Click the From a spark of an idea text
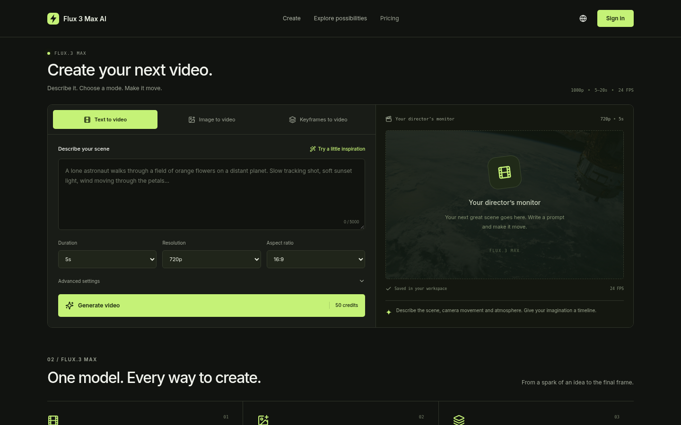Viewport: 681px width, 425px height. [x=577, y=382]
